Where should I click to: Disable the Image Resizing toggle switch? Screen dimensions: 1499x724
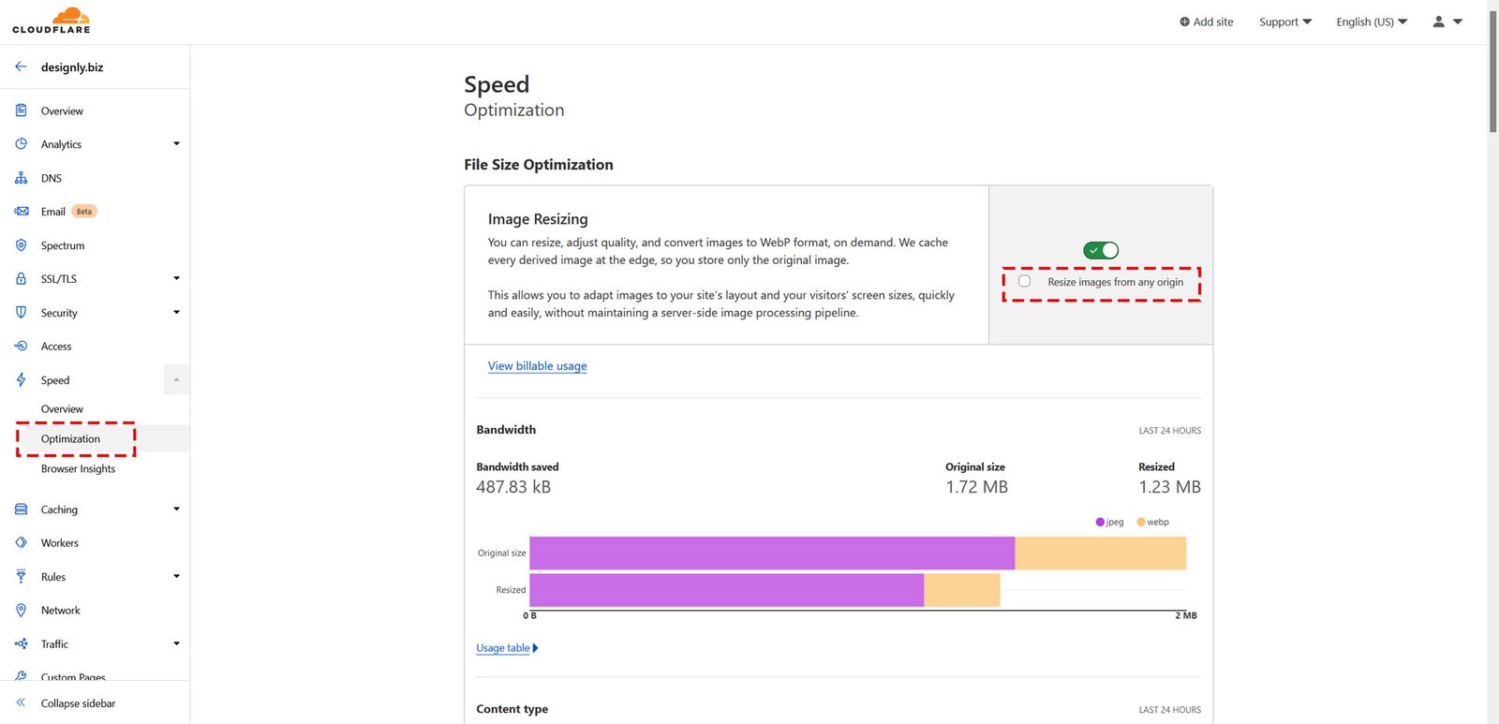click(1101, 250)
